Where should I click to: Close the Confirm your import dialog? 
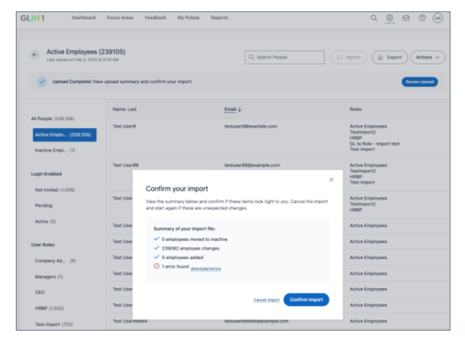click(331, 180)
